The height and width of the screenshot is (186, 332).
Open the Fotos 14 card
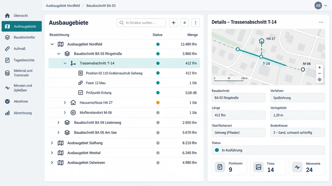268,167
